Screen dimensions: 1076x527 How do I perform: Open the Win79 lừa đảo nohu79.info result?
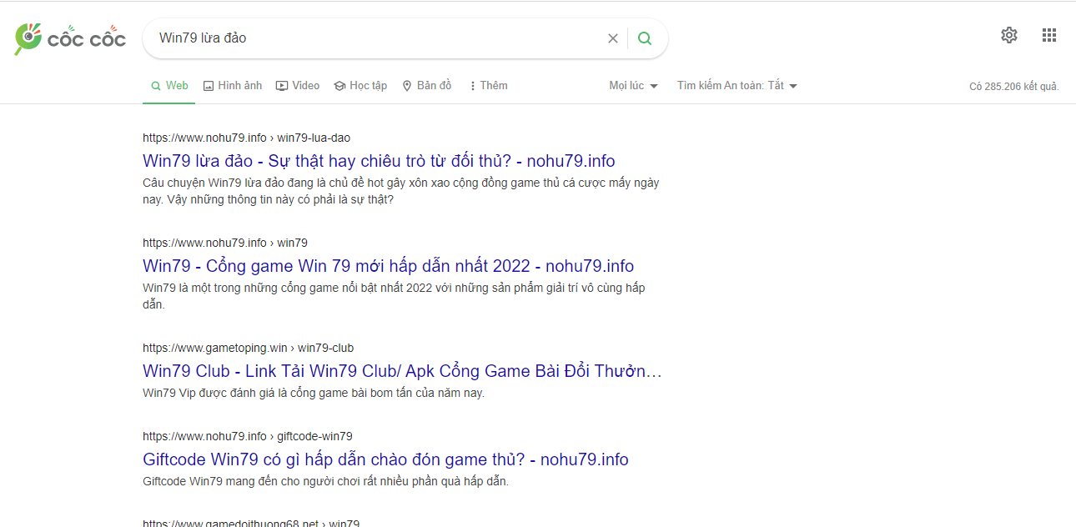378,160
